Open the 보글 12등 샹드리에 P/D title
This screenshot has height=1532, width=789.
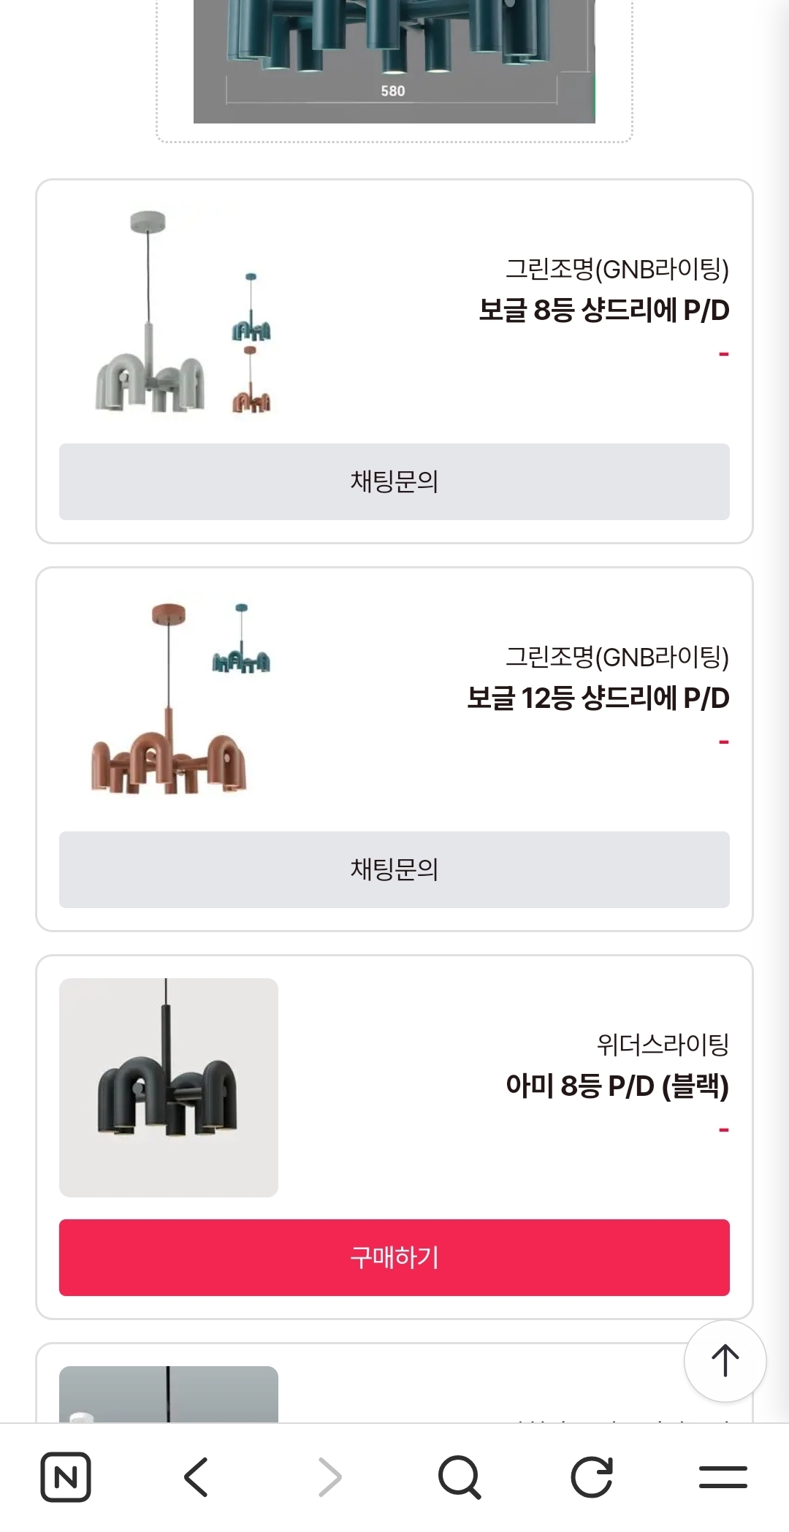598,698
